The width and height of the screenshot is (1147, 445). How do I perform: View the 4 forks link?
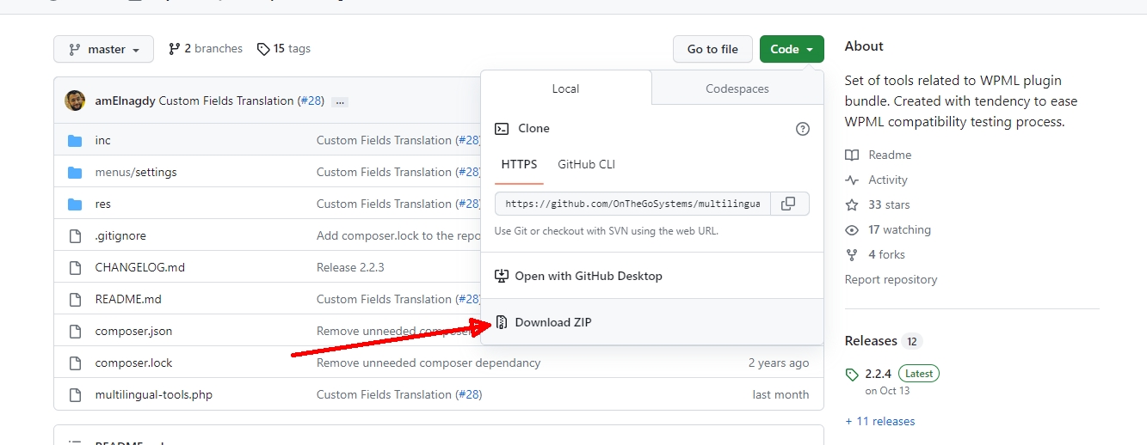(x=886, y=254)
